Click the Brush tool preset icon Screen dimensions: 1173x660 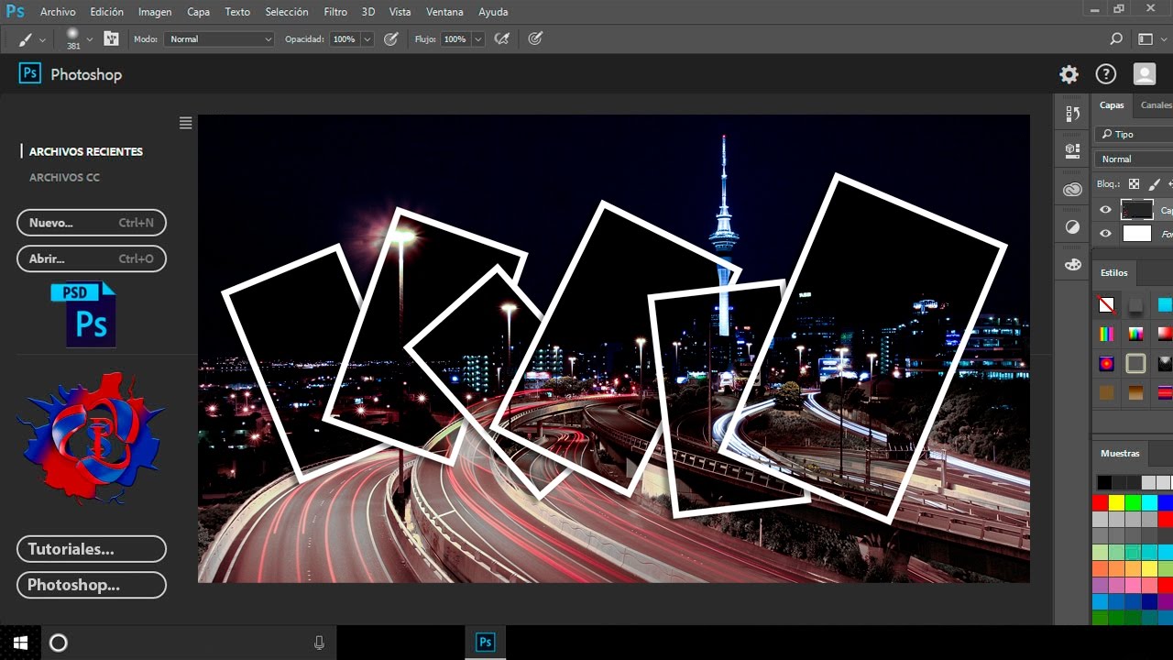pos(26,39)
